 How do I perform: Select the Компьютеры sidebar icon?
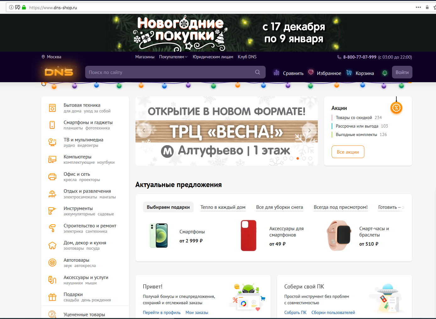pos(52,159)
